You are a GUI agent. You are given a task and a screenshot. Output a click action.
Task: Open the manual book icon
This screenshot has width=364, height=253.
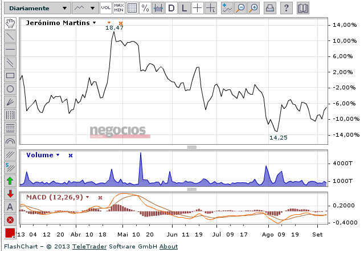303,8
